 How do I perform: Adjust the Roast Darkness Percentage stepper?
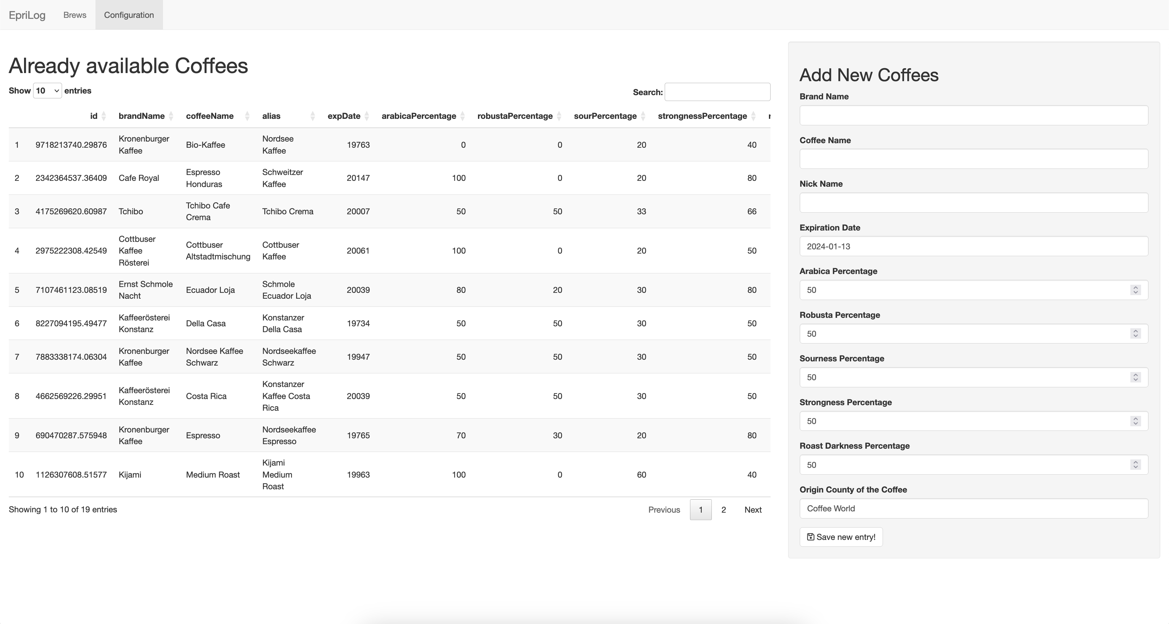1136,465
